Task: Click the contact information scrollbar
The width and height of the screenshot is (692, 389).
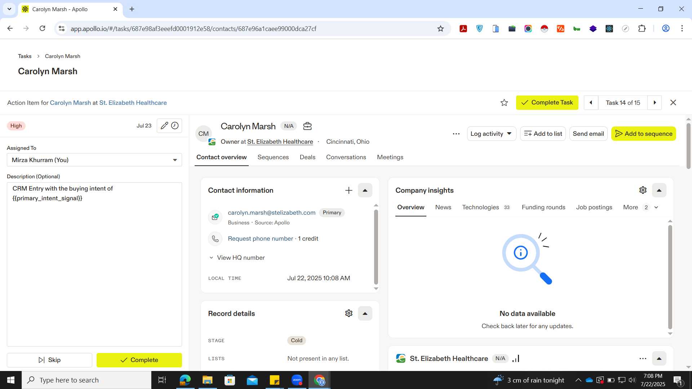Action: pyautogui.click(x=376, y=247)
